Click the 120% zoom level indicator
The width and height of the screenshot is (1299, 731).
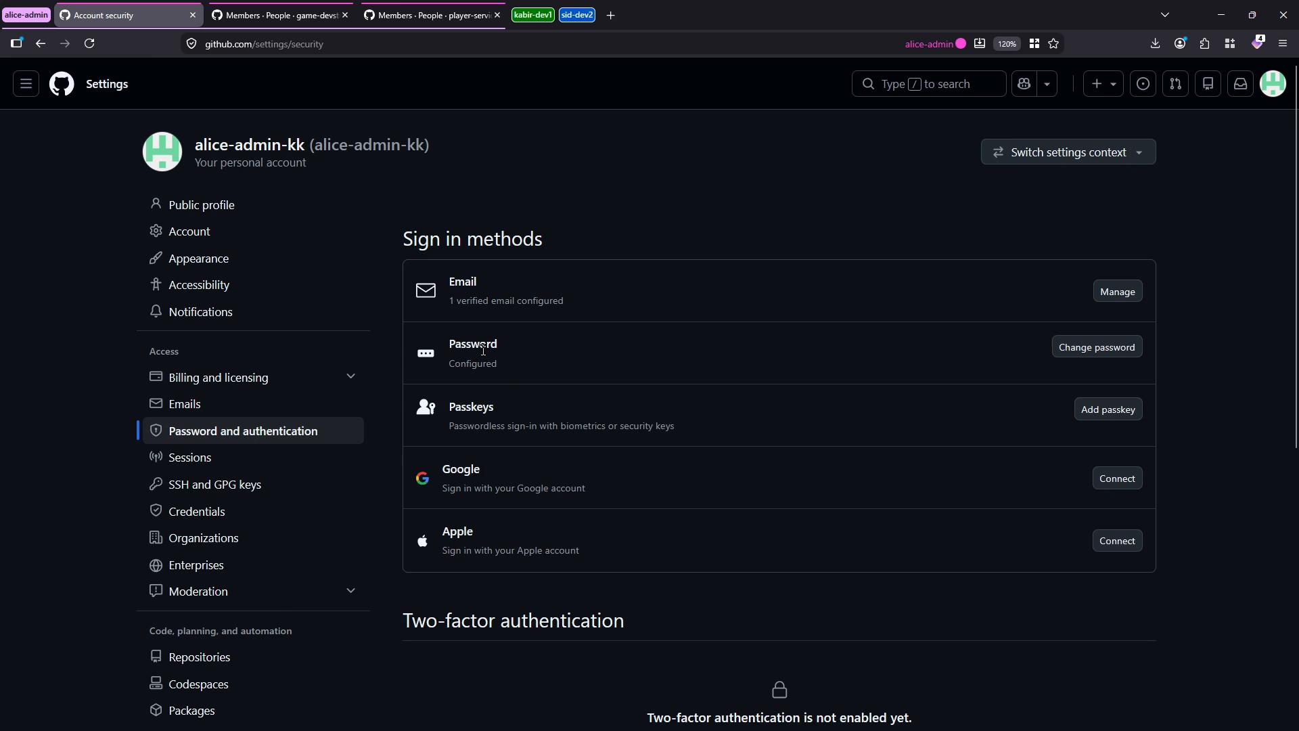(1007, 44)
